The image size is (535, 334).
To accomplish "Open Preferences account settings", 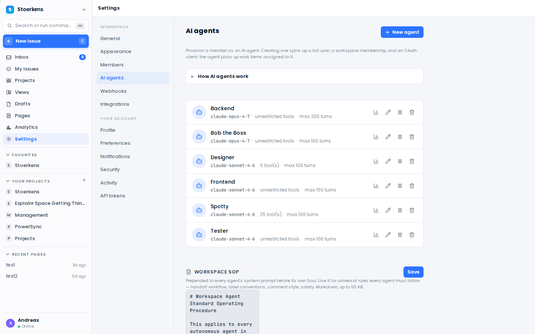I will pos(133,143).
